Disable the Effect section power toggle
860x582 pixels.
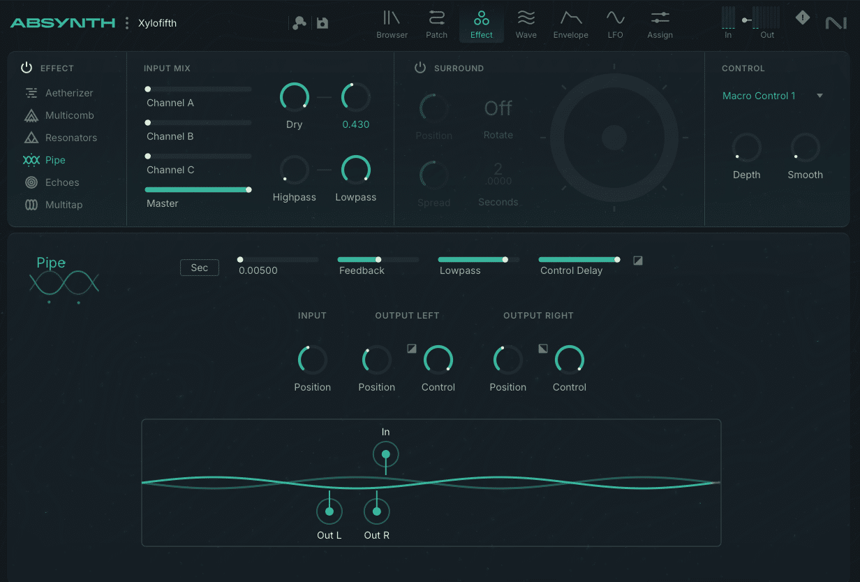(x=26, y=67)
